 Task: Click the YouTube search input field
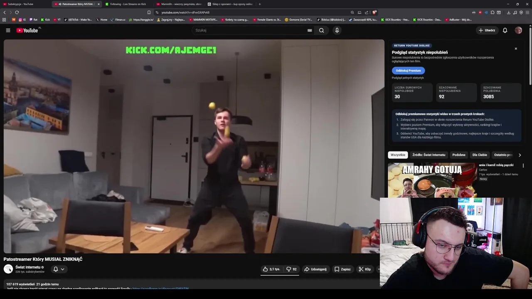click(249, 30)
